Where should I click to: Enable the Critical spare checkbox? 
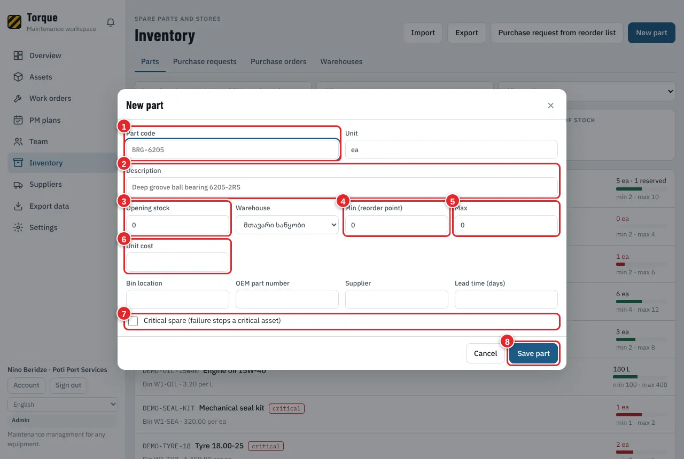click(133, 321)
